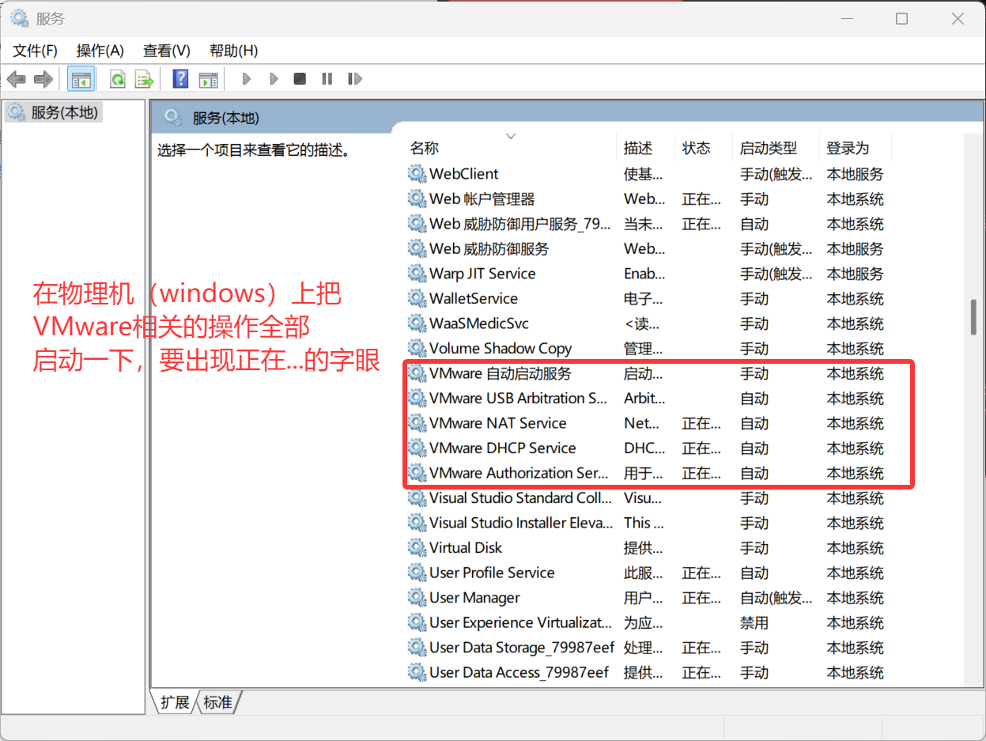Sort by the 状态 column header

[697, 148]
